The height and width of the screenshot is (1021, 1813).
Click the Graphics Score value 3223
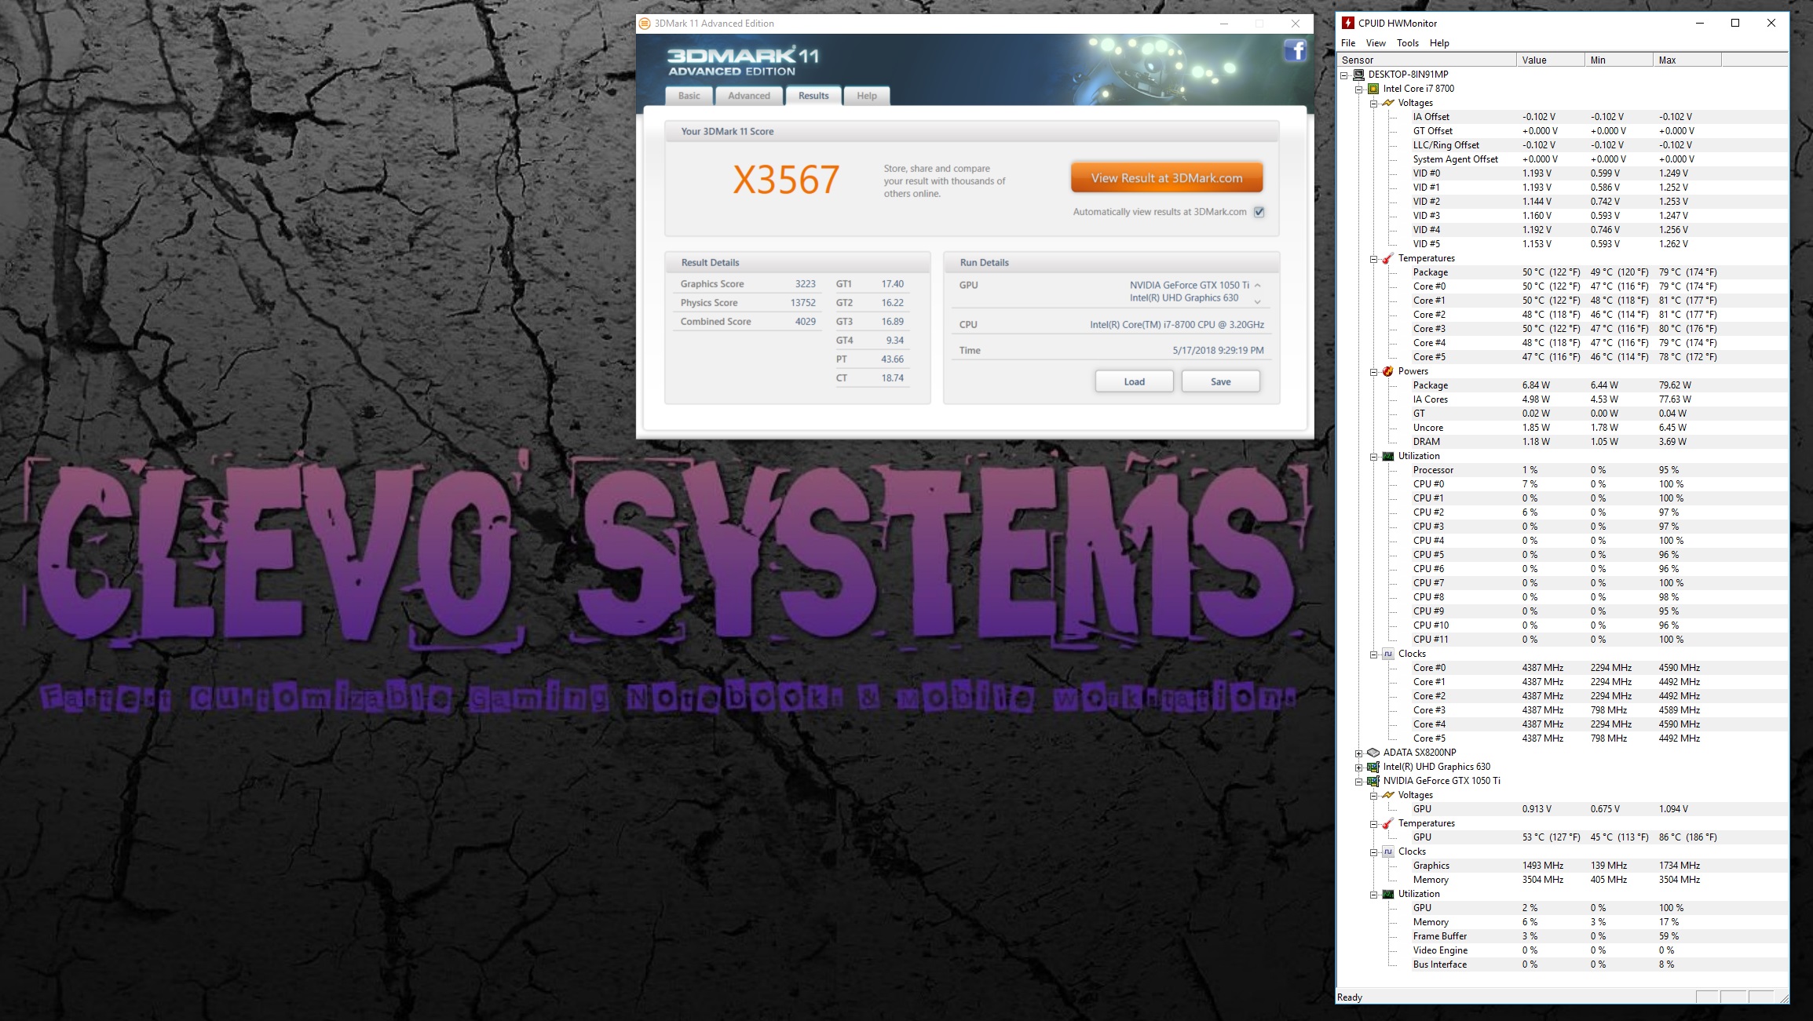click(805, 284)
